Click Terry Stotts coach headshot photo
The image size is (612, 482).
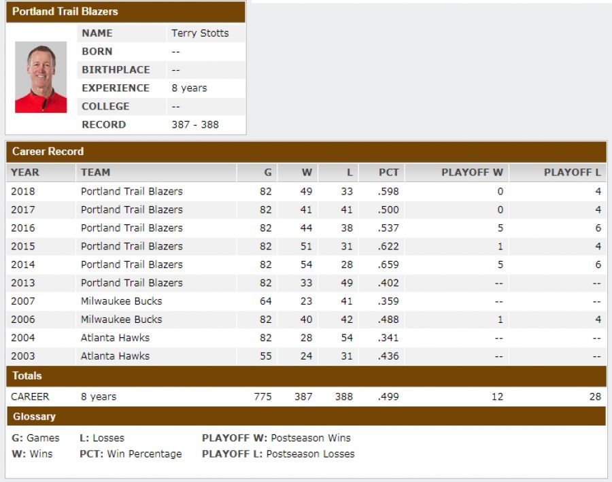[41, 77]
